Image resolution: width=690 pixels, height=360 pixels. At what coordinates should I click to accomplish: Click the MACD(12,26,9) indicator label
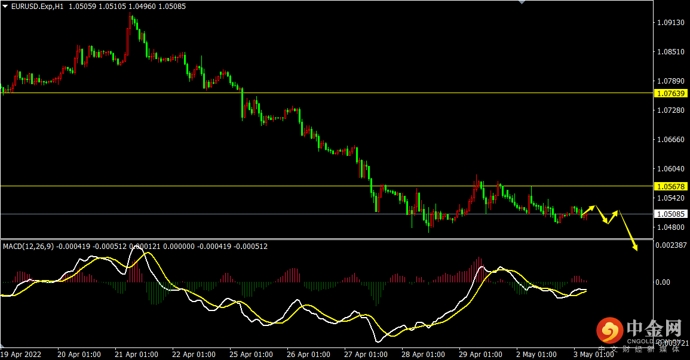tap(28, 247)
